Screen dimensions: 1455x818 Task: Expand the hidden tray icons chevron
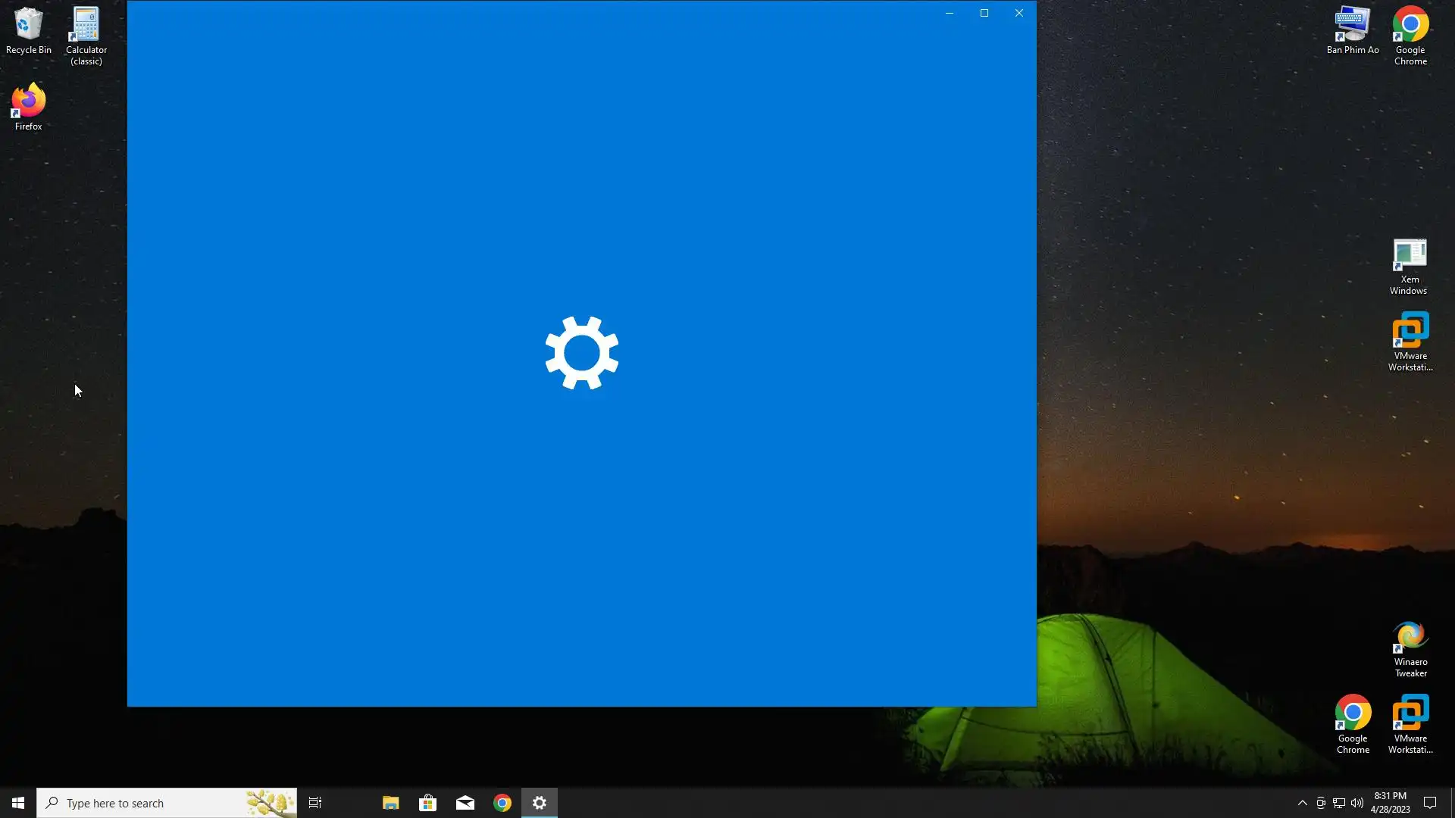click(x=1302, y=803)
